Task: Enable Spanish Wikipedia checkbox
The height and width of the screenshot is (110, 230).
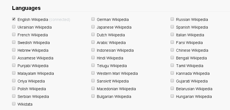Action: [x=172, y=27]
